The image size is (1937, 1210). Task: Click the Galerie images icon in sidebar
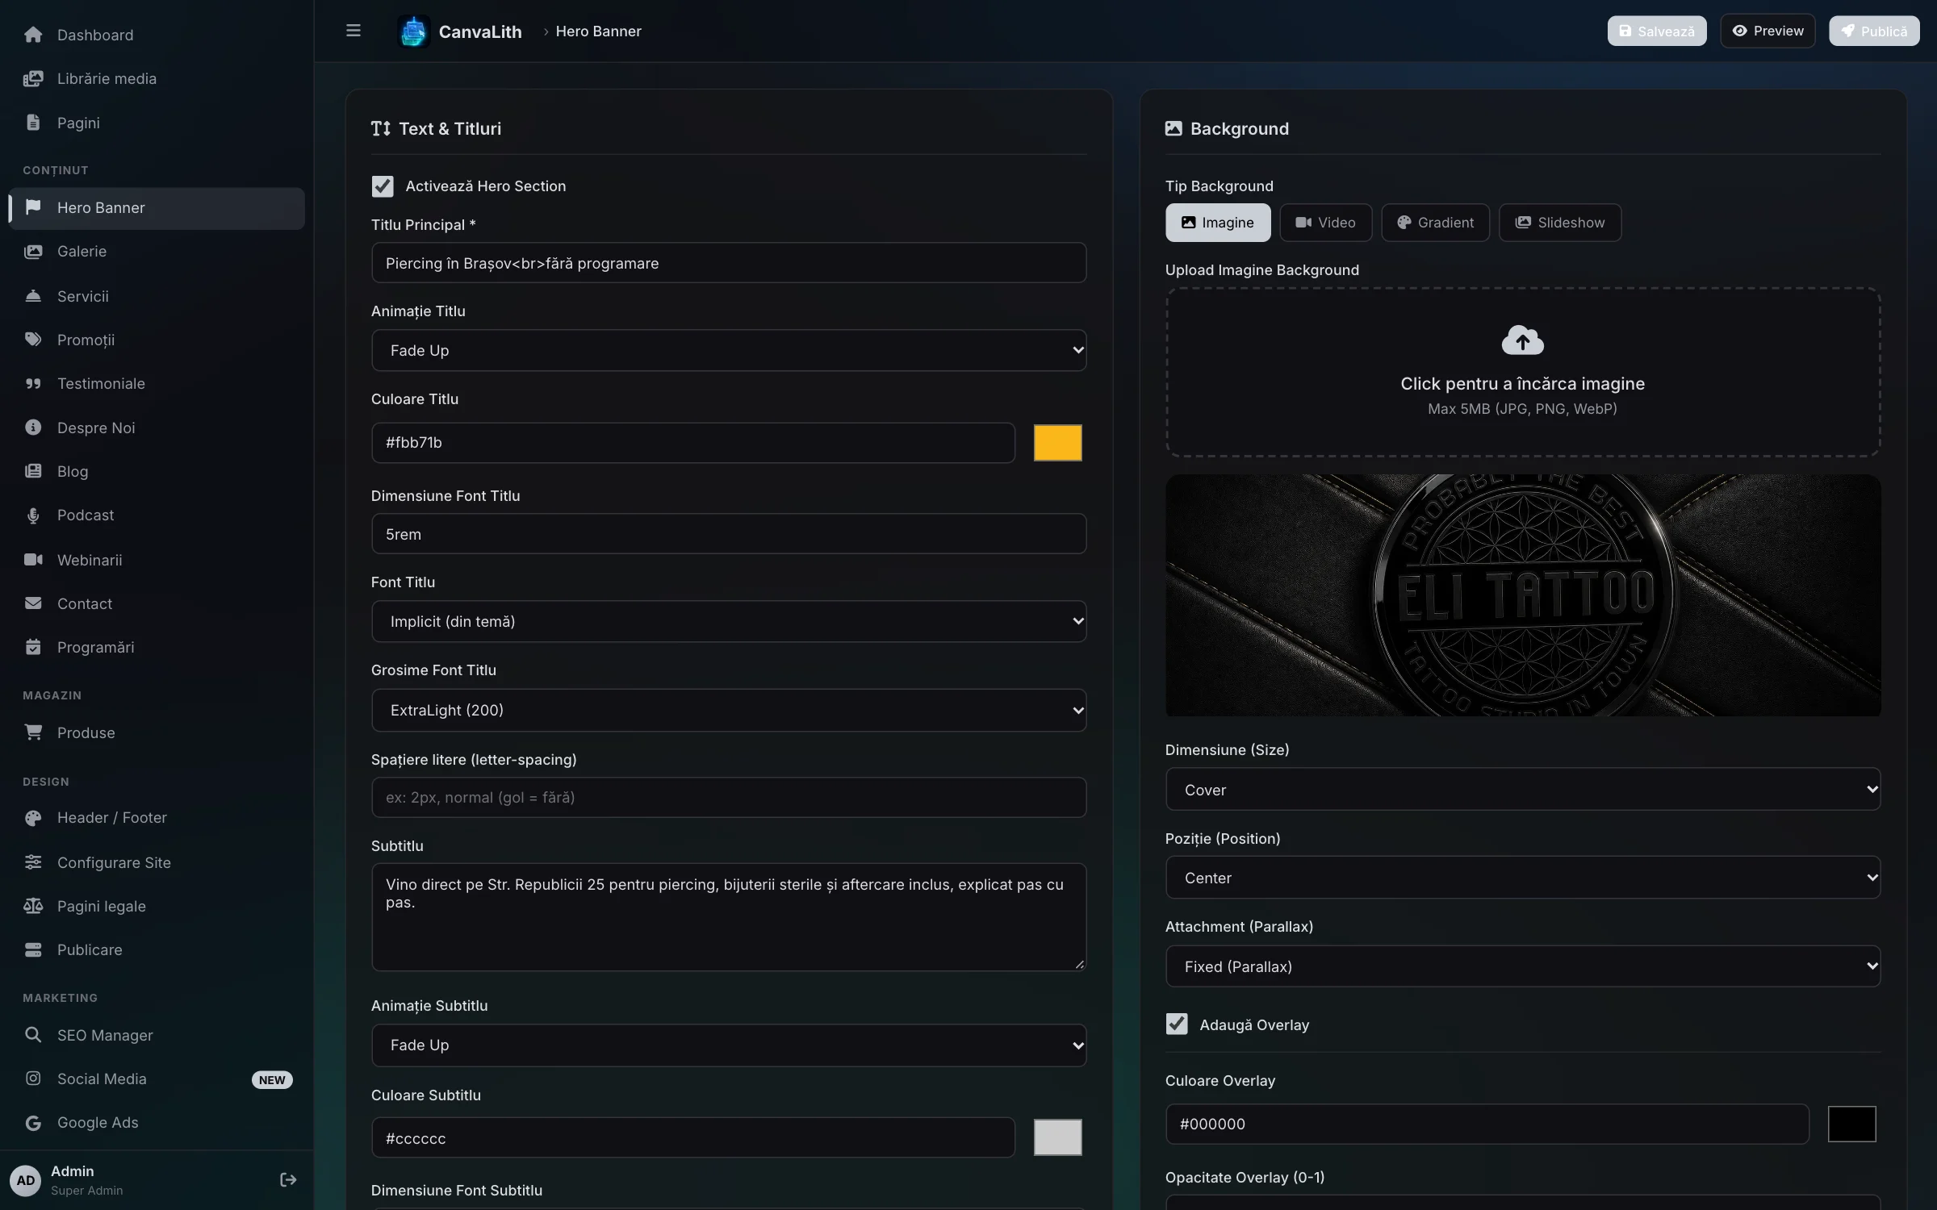click(33, 252)
